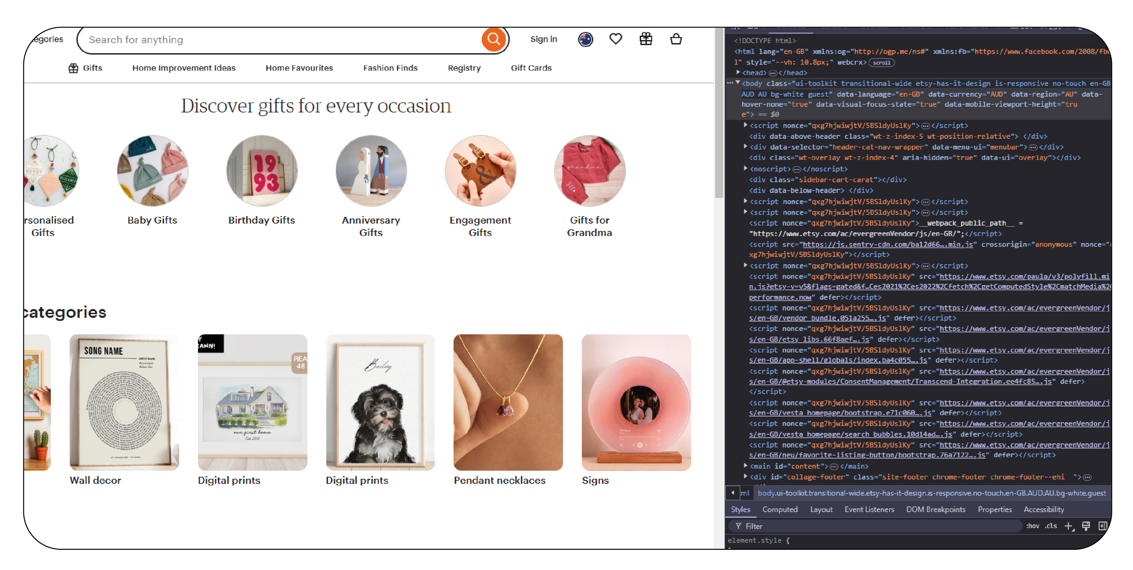
Task: Expand the script node below sentry-cdn script
Action: [745, 266]
